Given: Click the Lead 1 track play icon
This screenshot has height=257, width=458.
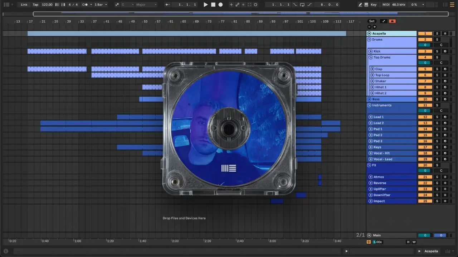Looking at the screenshot, I should click(x=371, y=117).
